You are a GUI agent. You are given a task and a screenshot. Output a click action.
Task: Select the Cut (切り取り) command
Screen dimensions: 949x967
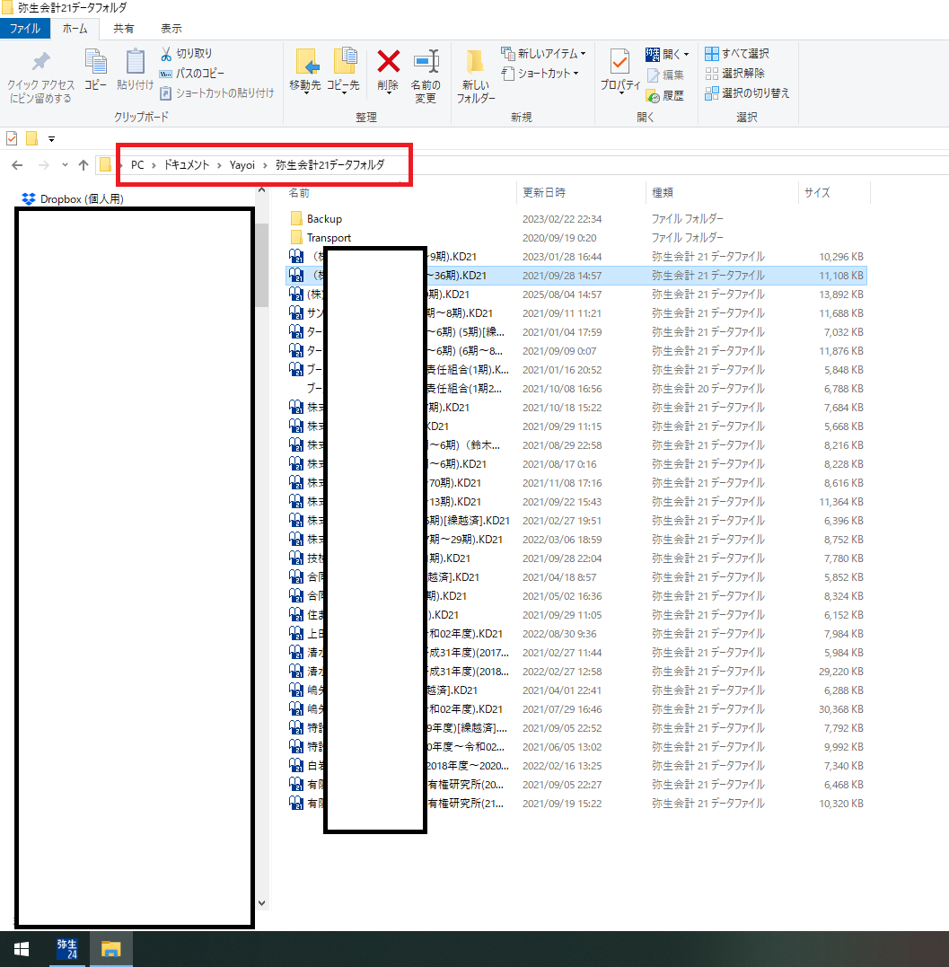(186, 54)
